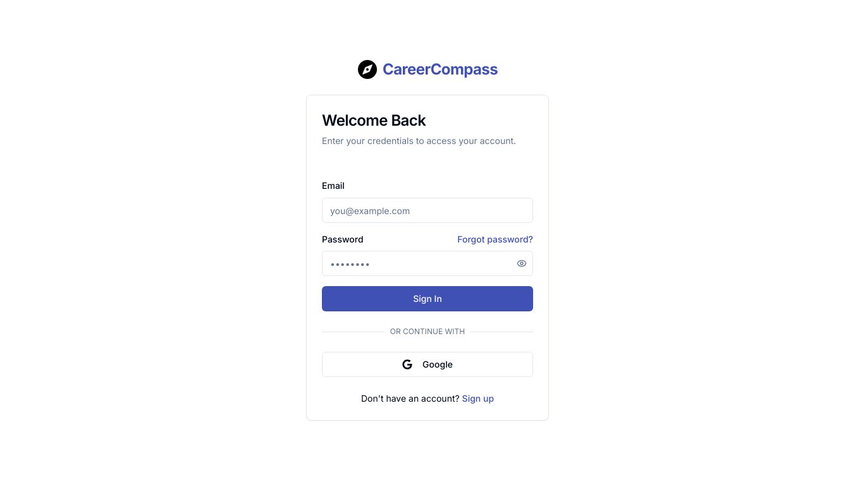Image resolution: width=855 pixels, height=480 pixels.
Task: Click the Welcome Back heading
Action: pyautogui.click(x=374, y=120)
